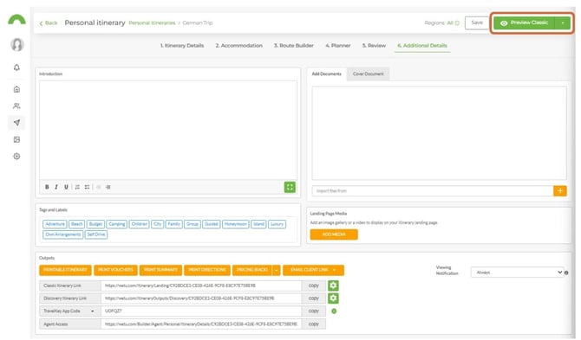Open the image gallery icon in sidebar

coord(16,139)
